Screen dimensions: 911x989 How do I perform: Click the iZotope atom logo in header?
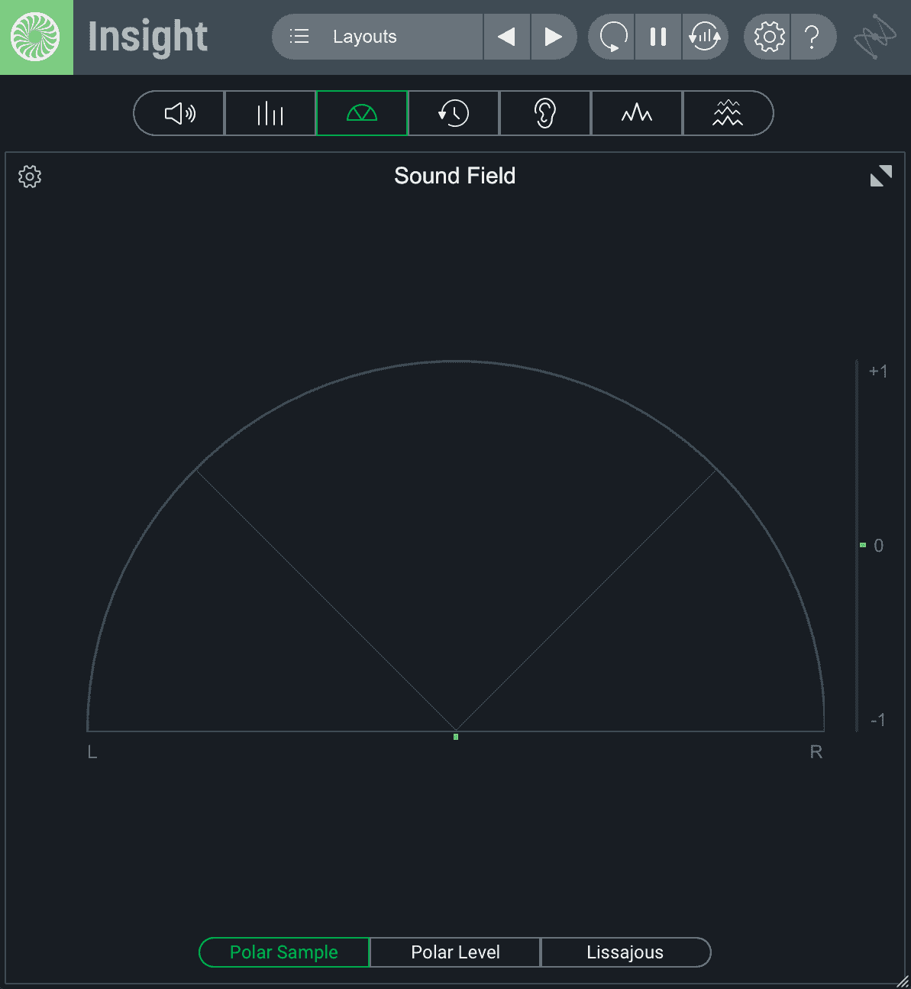coord(875,37)
